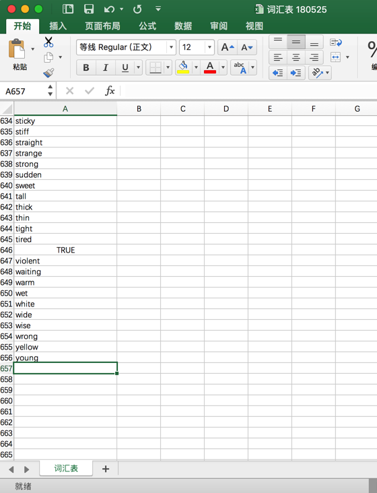The image size is (377, 493).
Task: Toggle top vertical alignment
Action: (x=278, y=42)
